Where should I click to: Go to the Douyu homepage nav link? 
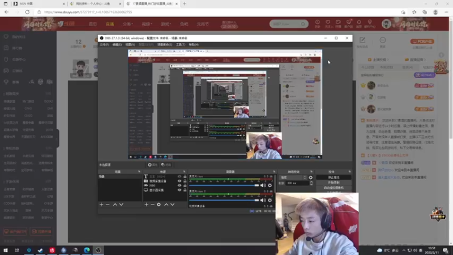93,24
